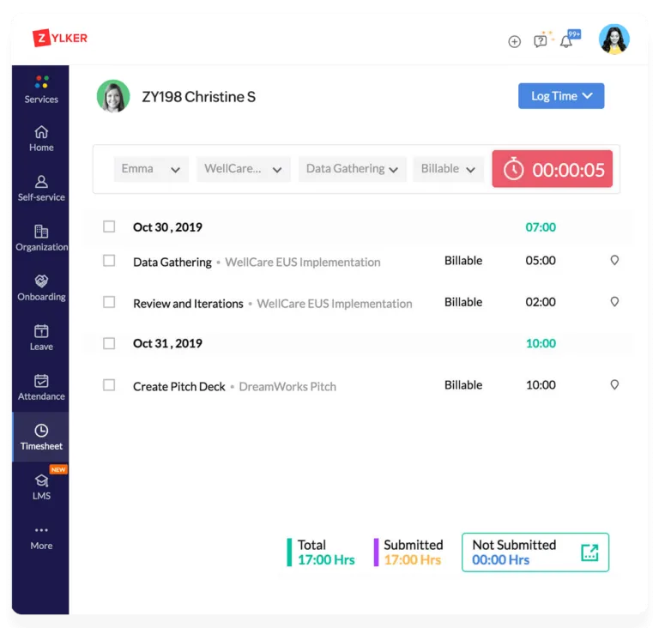
Task: Click the Services grid icon in sidebar
Action: pos(41,82)
